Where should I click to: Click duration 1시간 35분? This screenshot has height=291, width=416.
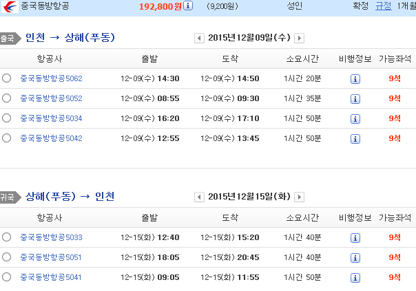pyautogui.click(x=302, y=98)
